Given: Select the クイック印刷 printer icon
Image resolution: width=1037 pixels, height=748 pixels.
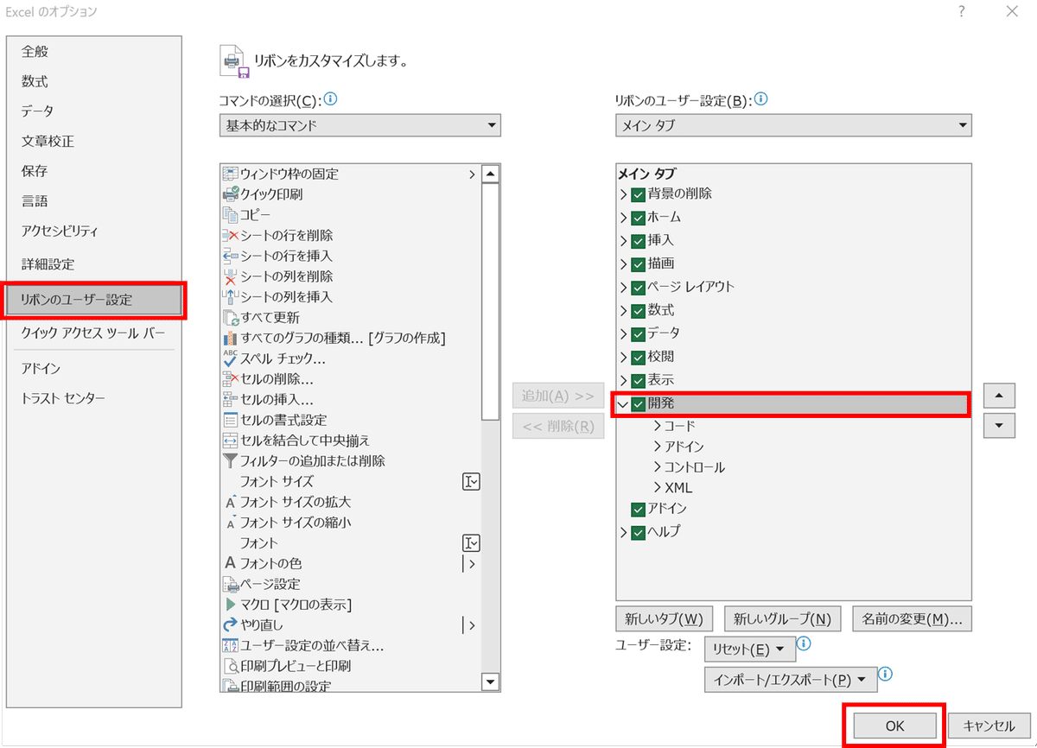Looking at the screenshot, I should point(230,194).
